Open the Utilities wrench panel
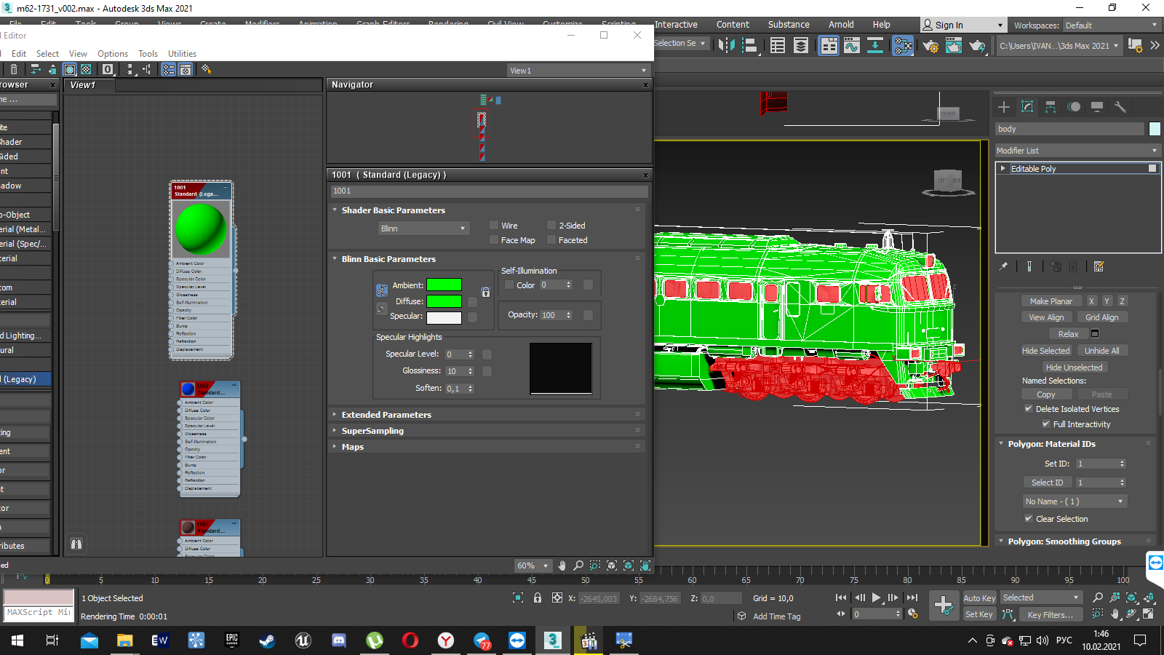This screenshot has height=655, width=1164. [x=1120, y=107]
